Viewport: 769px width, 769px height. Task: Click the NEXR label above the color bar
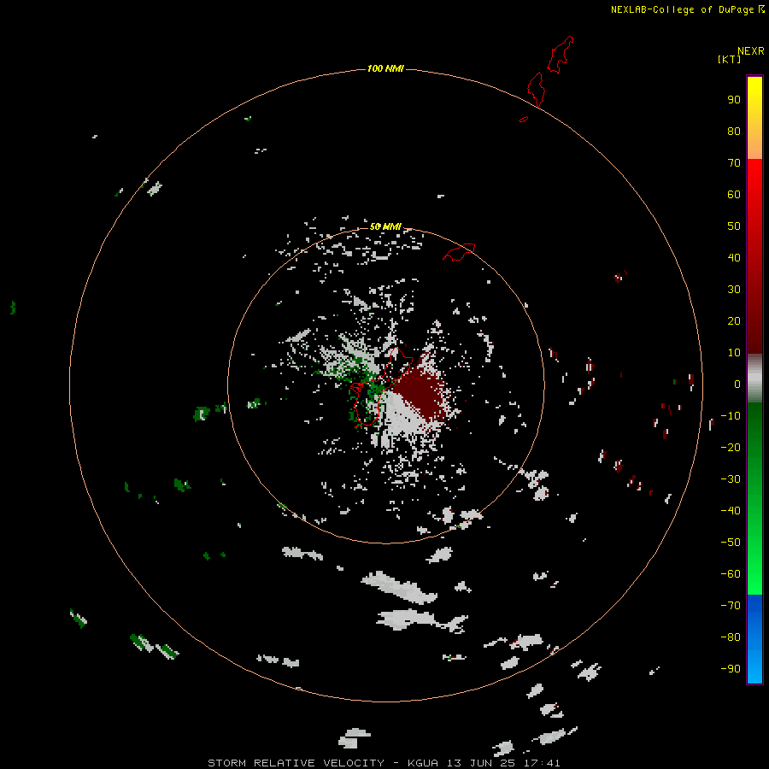[x=751, y=51]
